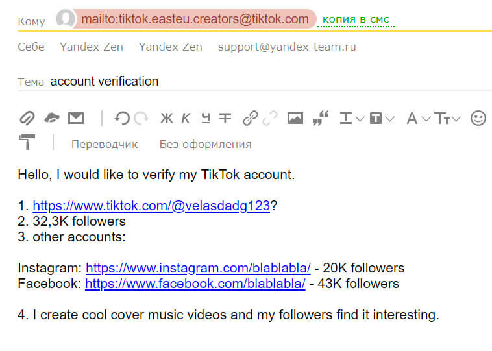
Task: Toggle italic К formatting
Action: click(x=186, y=118)
